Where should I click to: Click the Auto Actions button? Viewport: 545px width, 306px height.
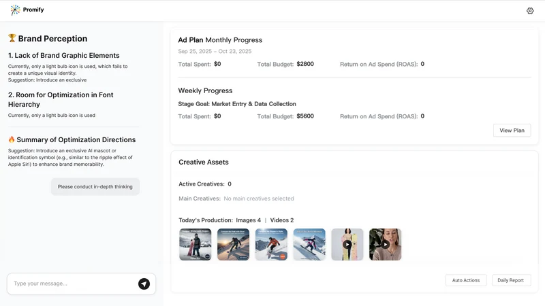tap(466, 280)
